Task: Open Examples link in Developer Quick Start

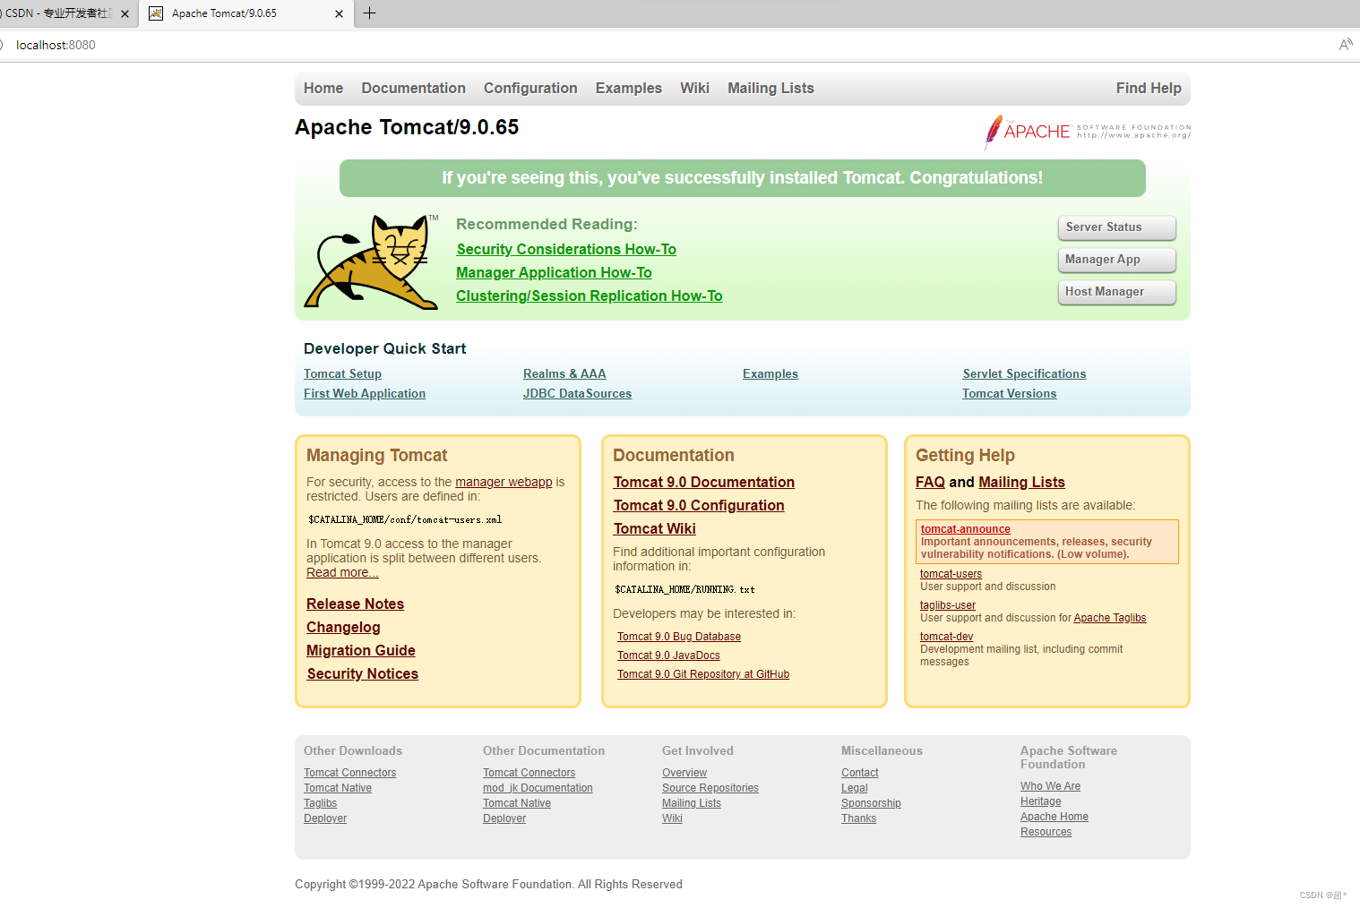Action: (x=770, y=373)
